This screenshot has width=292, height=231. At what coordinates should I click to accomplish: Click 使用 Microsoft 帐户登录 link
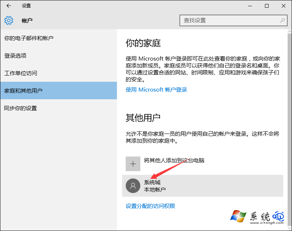[156, 89]
